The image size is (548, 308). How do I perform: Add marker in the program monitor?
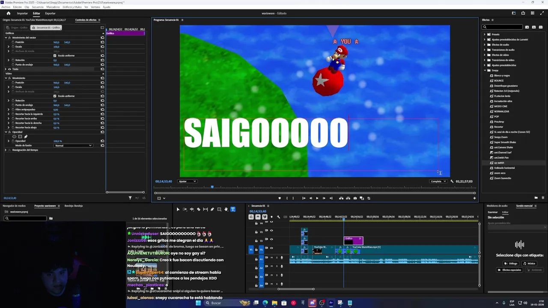[x=280, y=198]
